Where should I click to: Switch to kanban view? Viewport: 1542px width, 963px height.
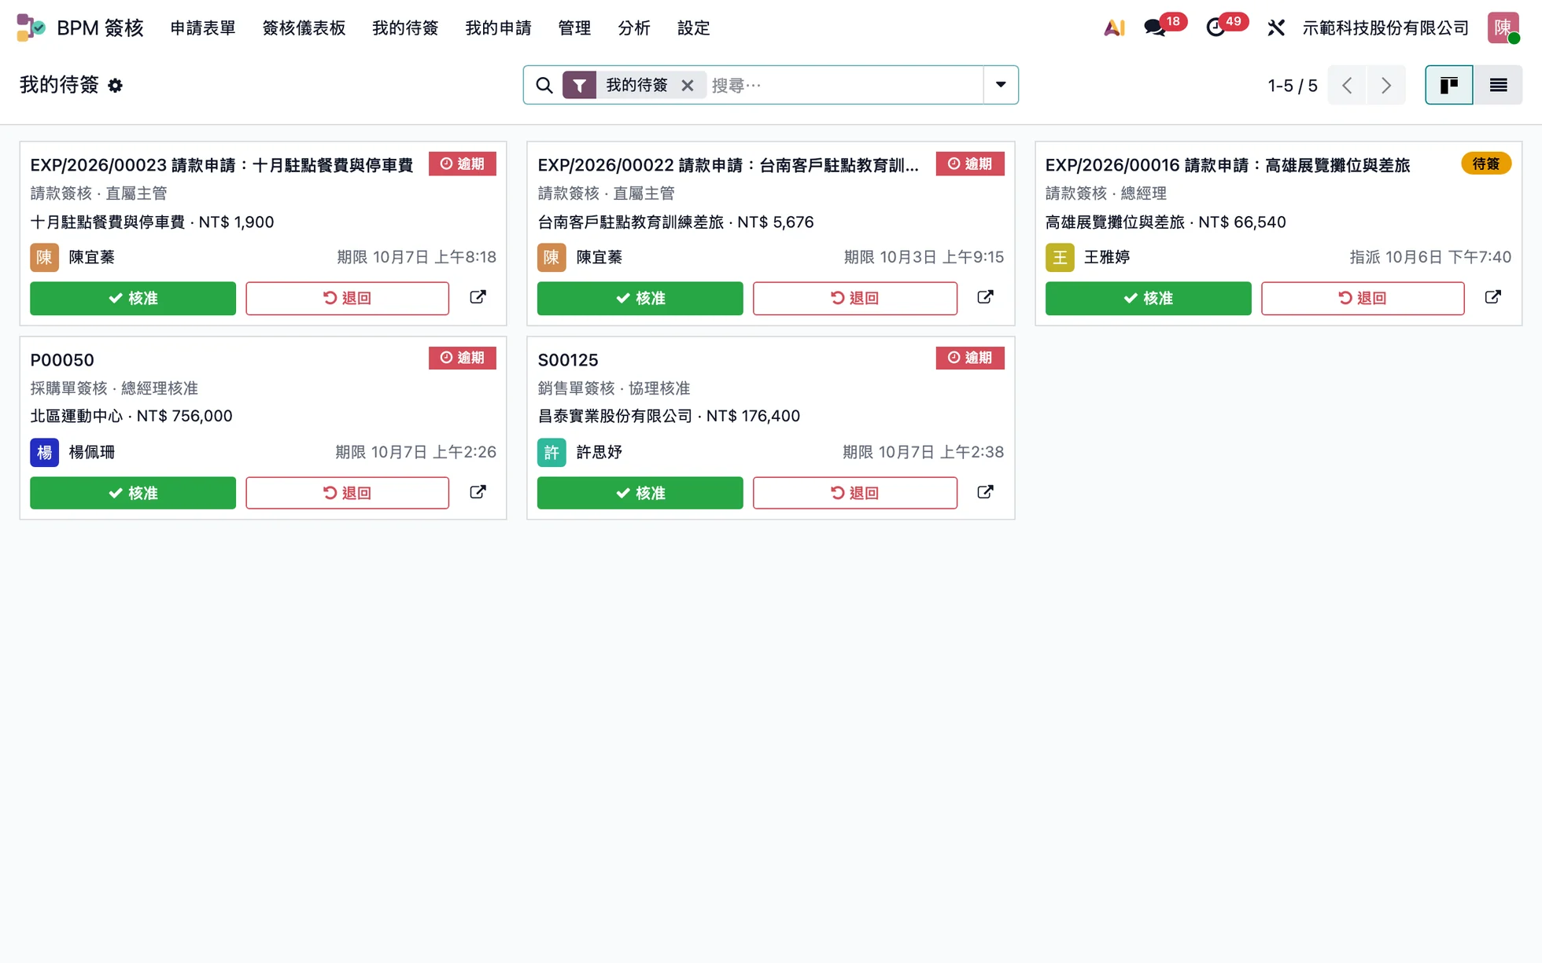coord(1449,85)
